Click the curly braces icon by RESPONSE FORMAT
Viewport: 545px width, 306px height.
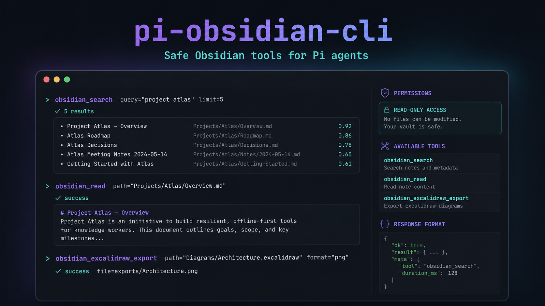pos(385,224)
